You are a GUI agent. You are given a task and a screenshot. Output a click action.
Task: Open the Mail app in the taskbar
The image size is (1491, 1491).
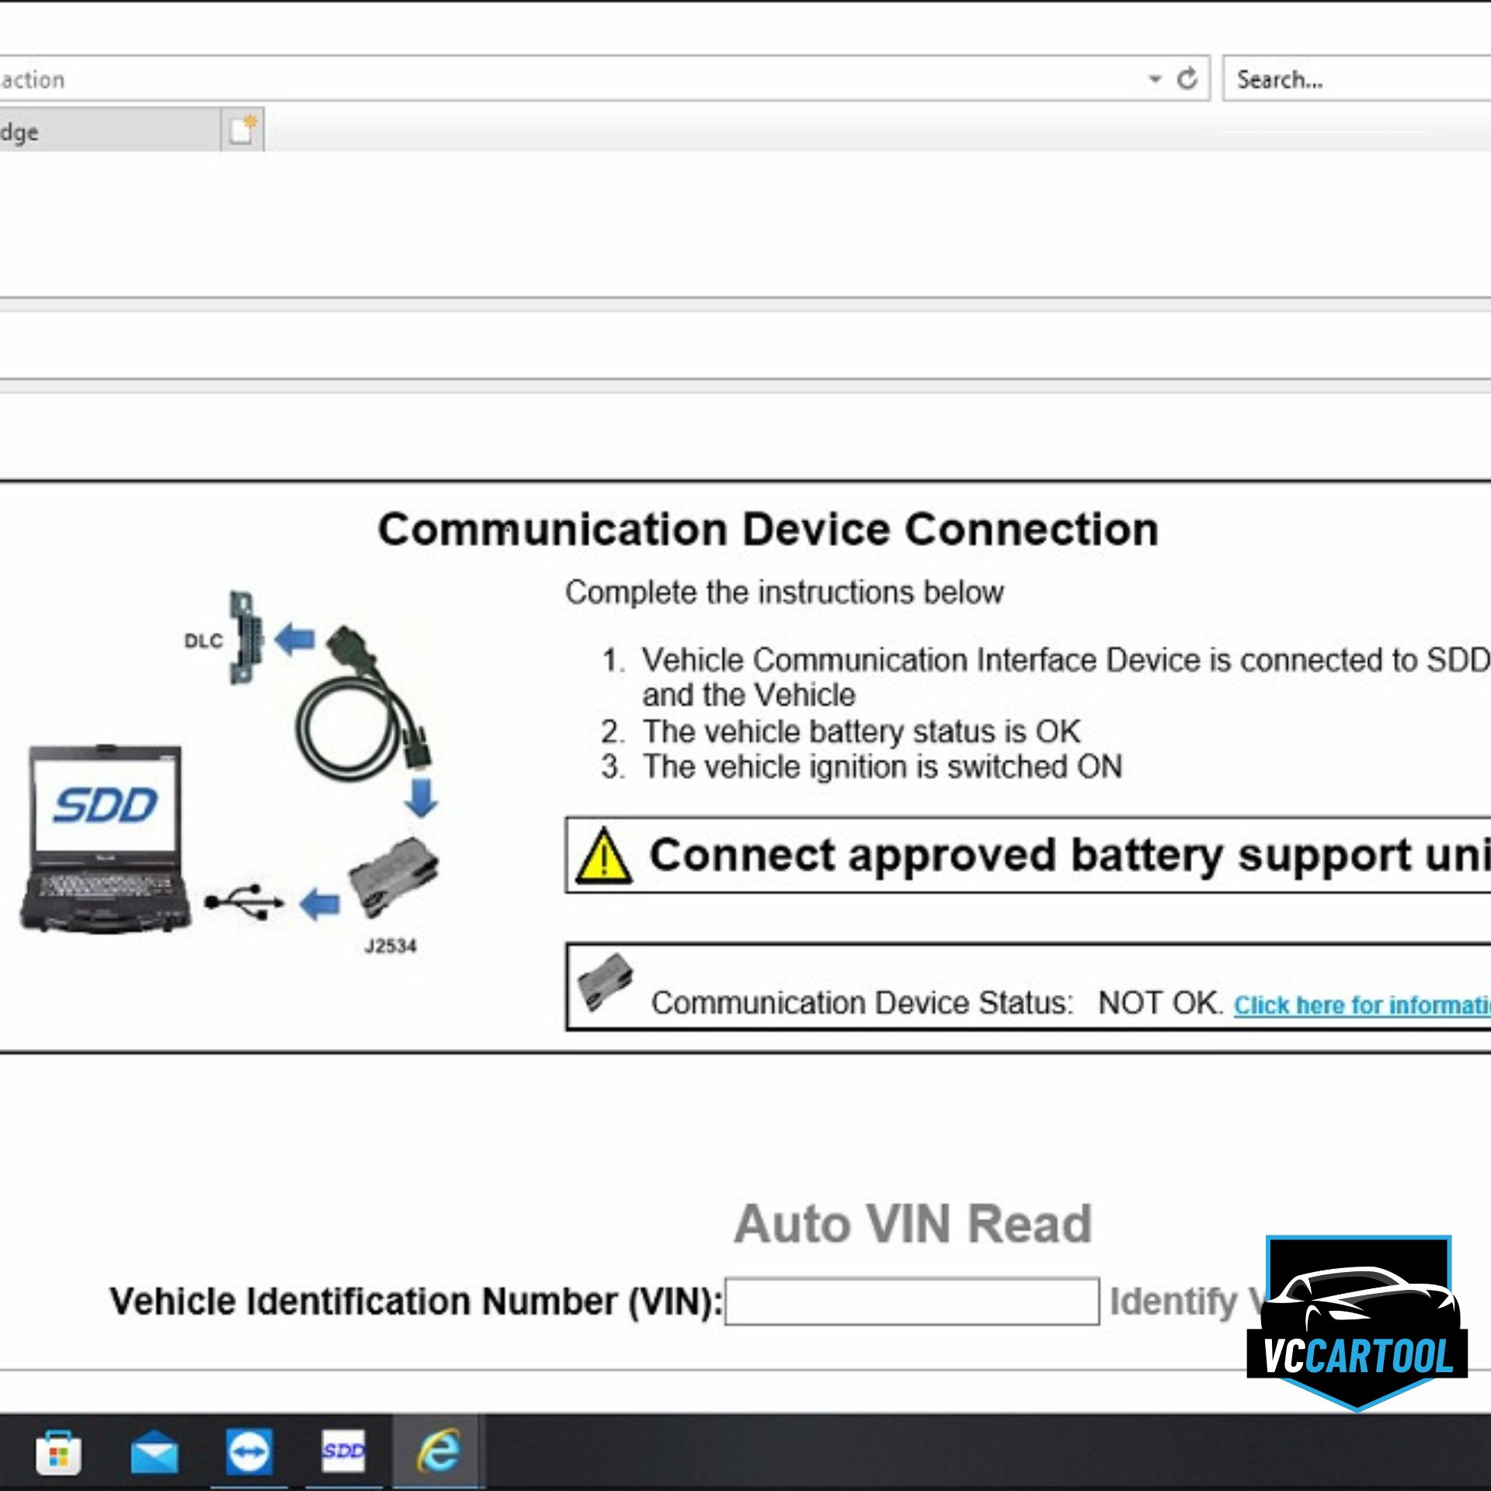point(154,1452)
